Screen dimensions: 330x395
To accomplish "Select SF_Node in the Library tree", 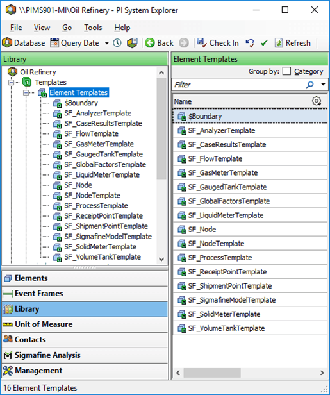I will 78,185.
